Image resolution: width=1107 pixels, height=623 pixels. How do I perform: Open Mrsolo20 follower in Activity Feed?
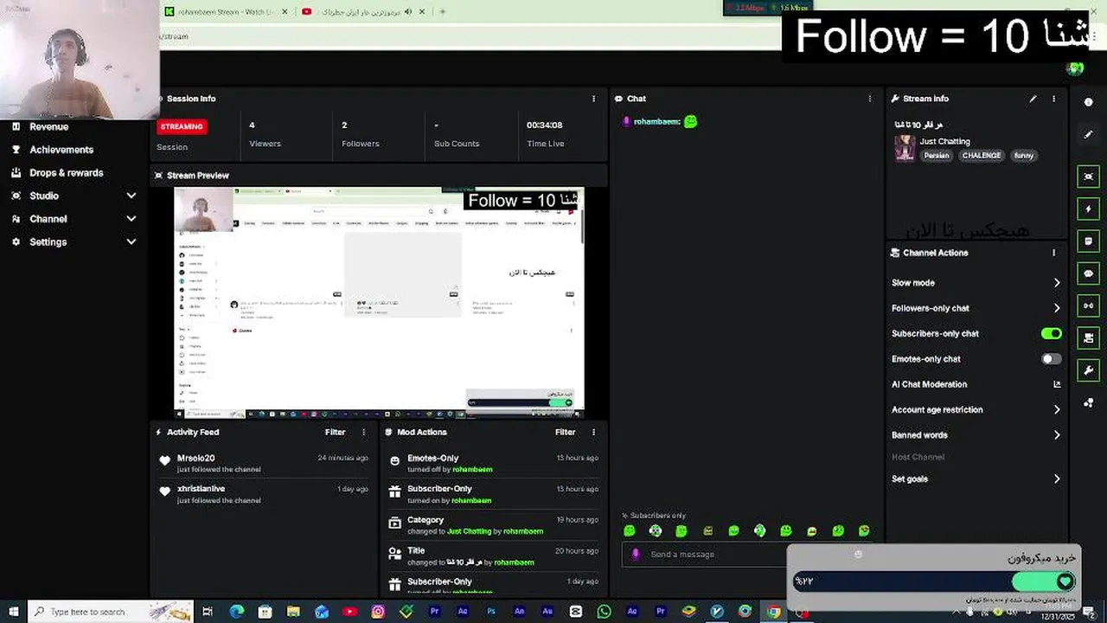[x=195, y=458]
